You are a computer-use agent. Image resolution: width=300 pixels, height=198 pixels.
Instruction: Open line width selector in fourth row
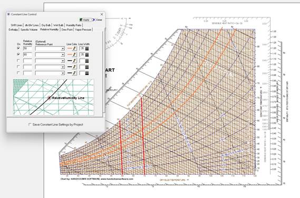[87, 67]
